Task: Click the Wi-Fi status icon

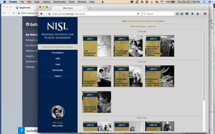Action: click(x=162, y=2)
